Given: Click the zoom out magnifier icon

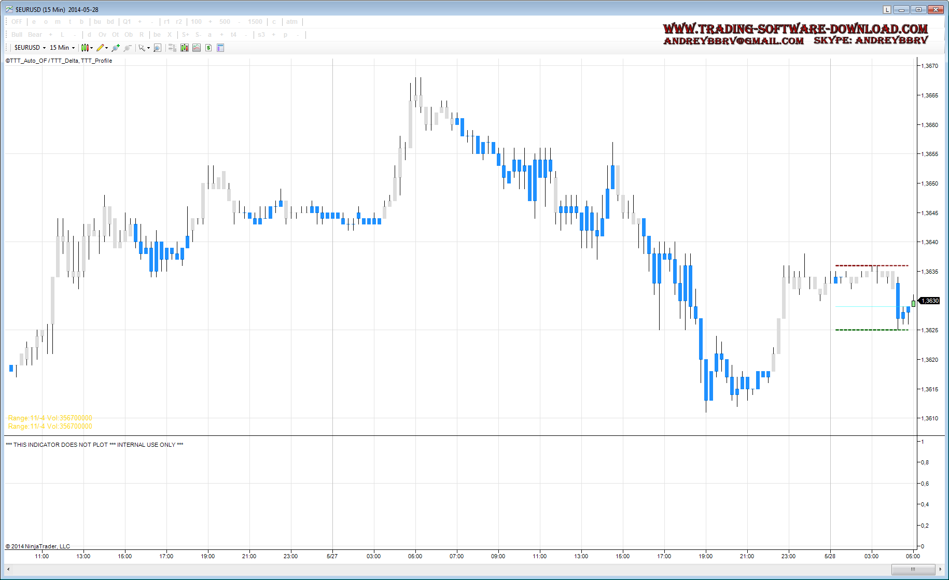Looking at the screenshot, I should pos(127,48).
